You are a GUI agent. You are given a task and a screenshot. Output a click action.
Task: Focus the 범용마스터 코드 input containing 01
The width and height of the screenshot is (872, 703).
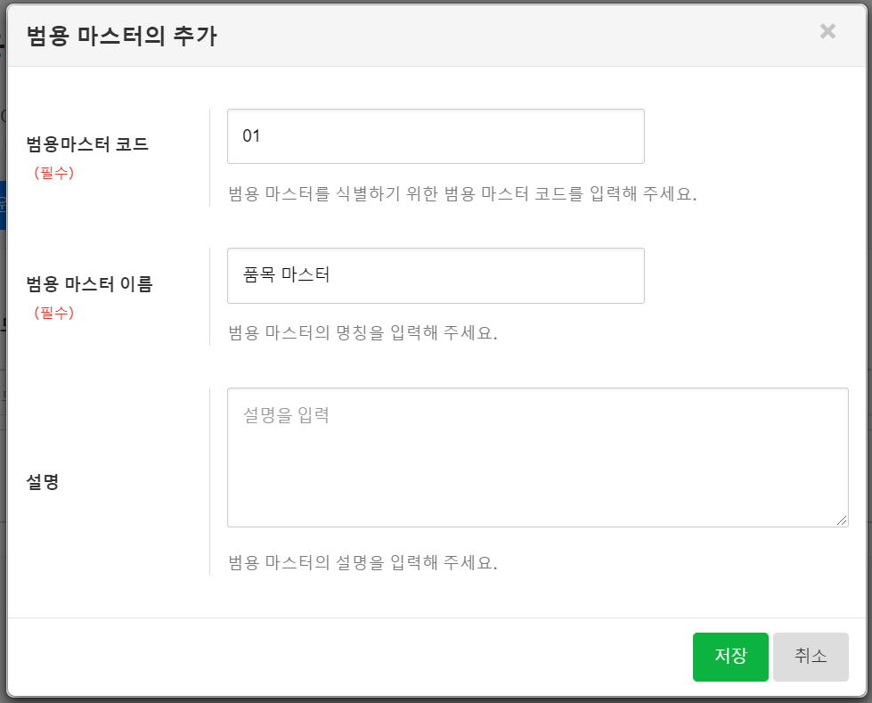tap(436, 136)
